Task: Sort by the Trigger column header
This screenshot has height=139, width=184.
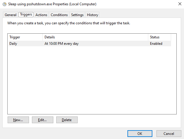Action: point(25,37)
